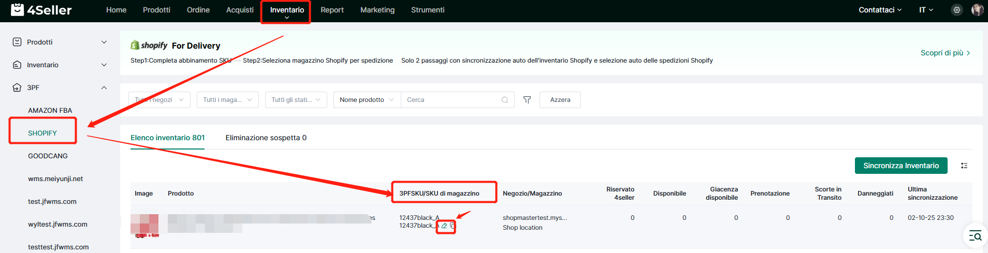Open the Nome prodotto search type dropdown

click(367, 100)
